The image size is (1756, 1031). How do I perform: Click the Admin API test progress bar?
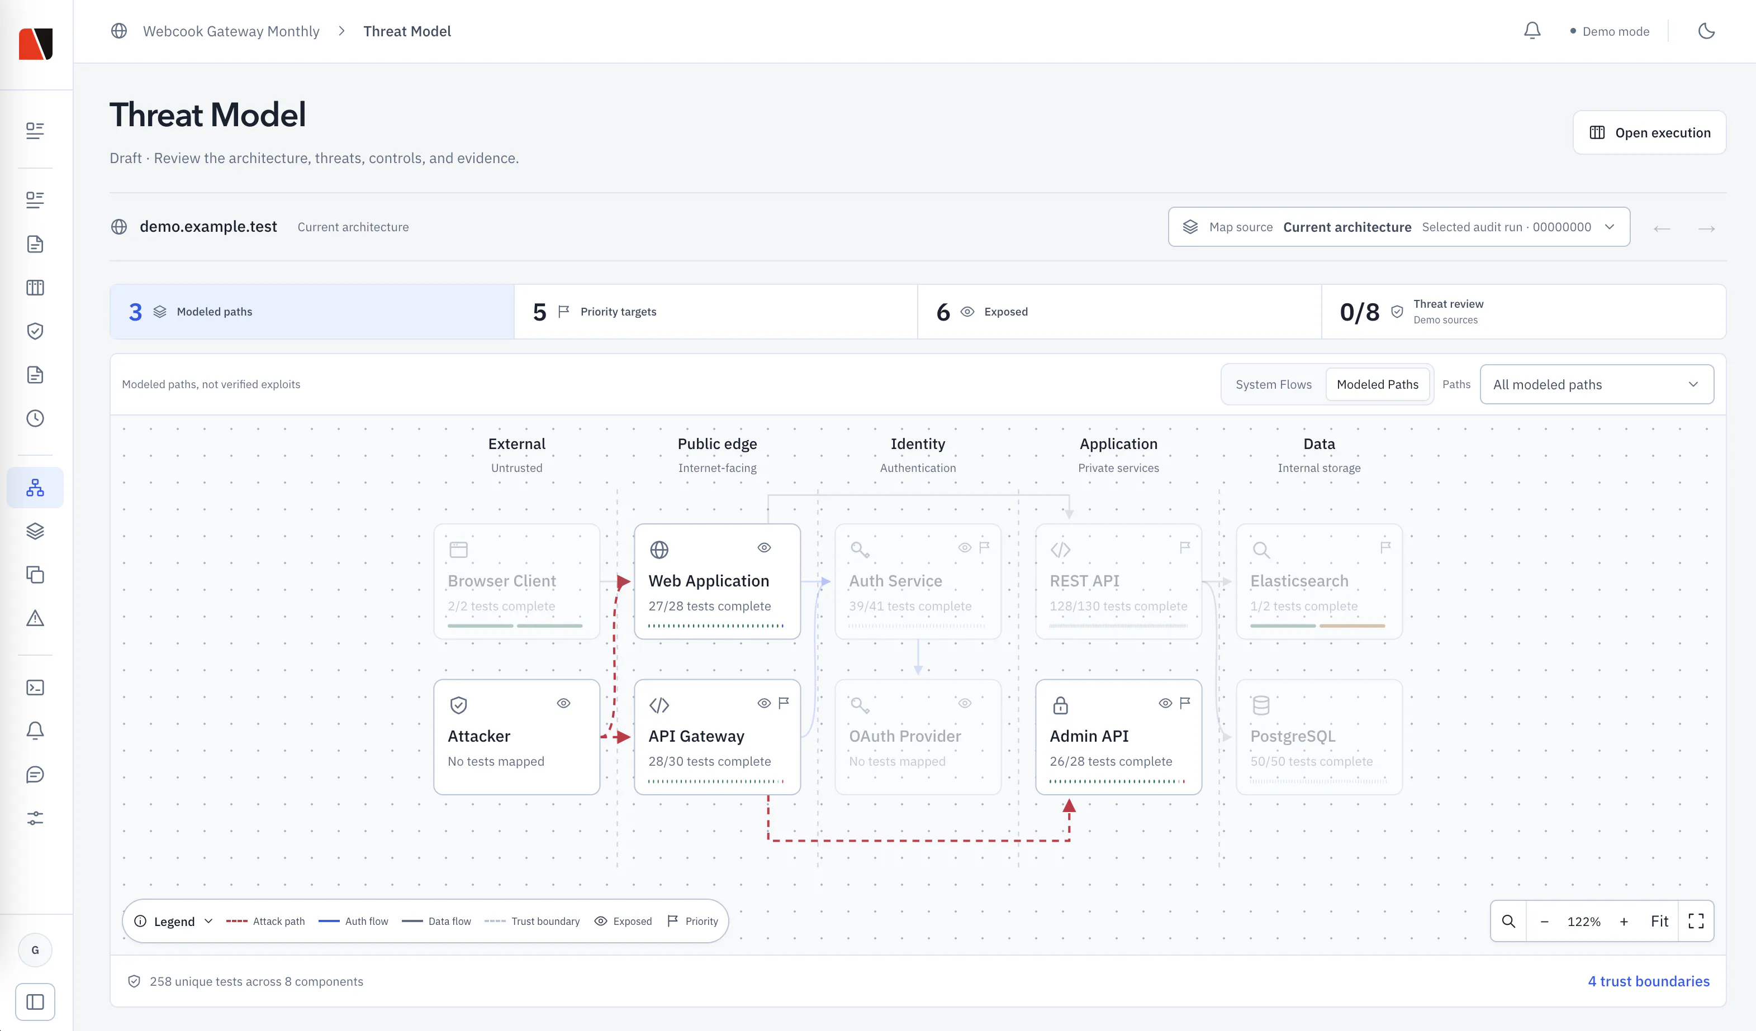(x=1117, y=781)
